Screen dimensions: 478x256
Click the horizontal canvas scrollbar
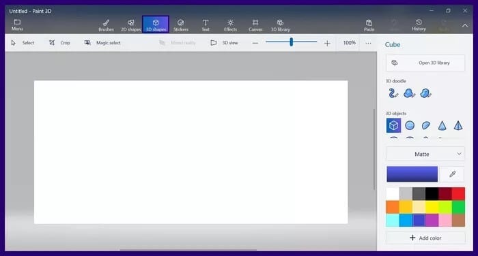pos(188,251)
